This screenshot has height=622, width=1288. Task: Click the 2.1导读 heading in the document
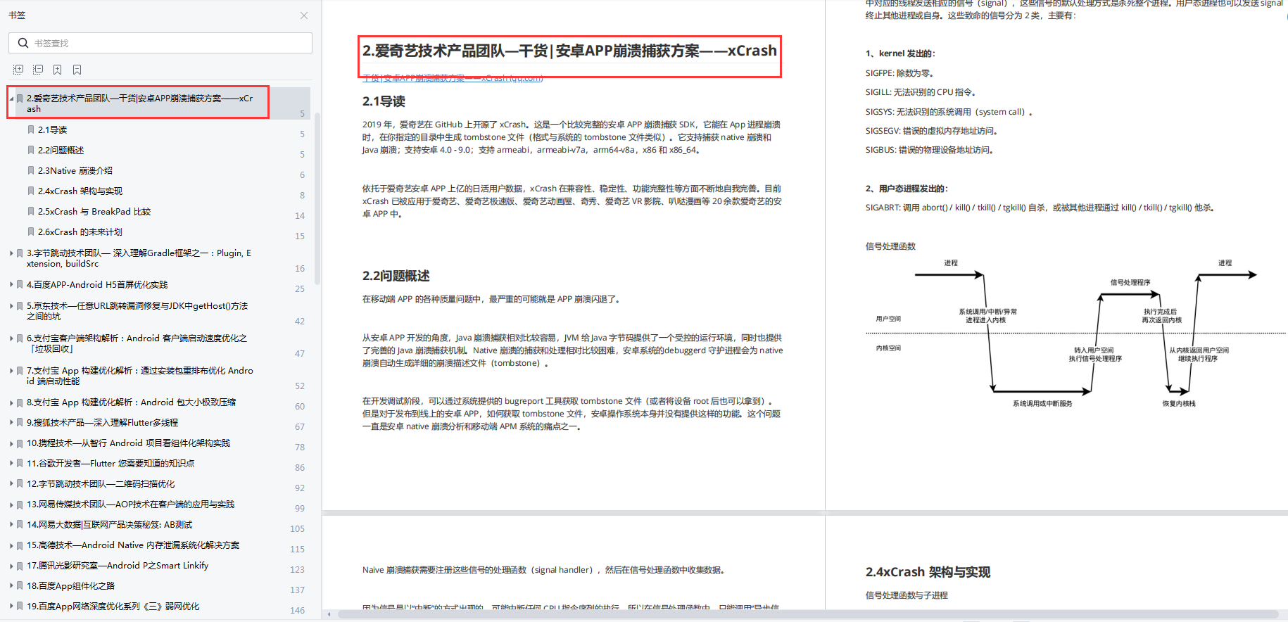384,101
